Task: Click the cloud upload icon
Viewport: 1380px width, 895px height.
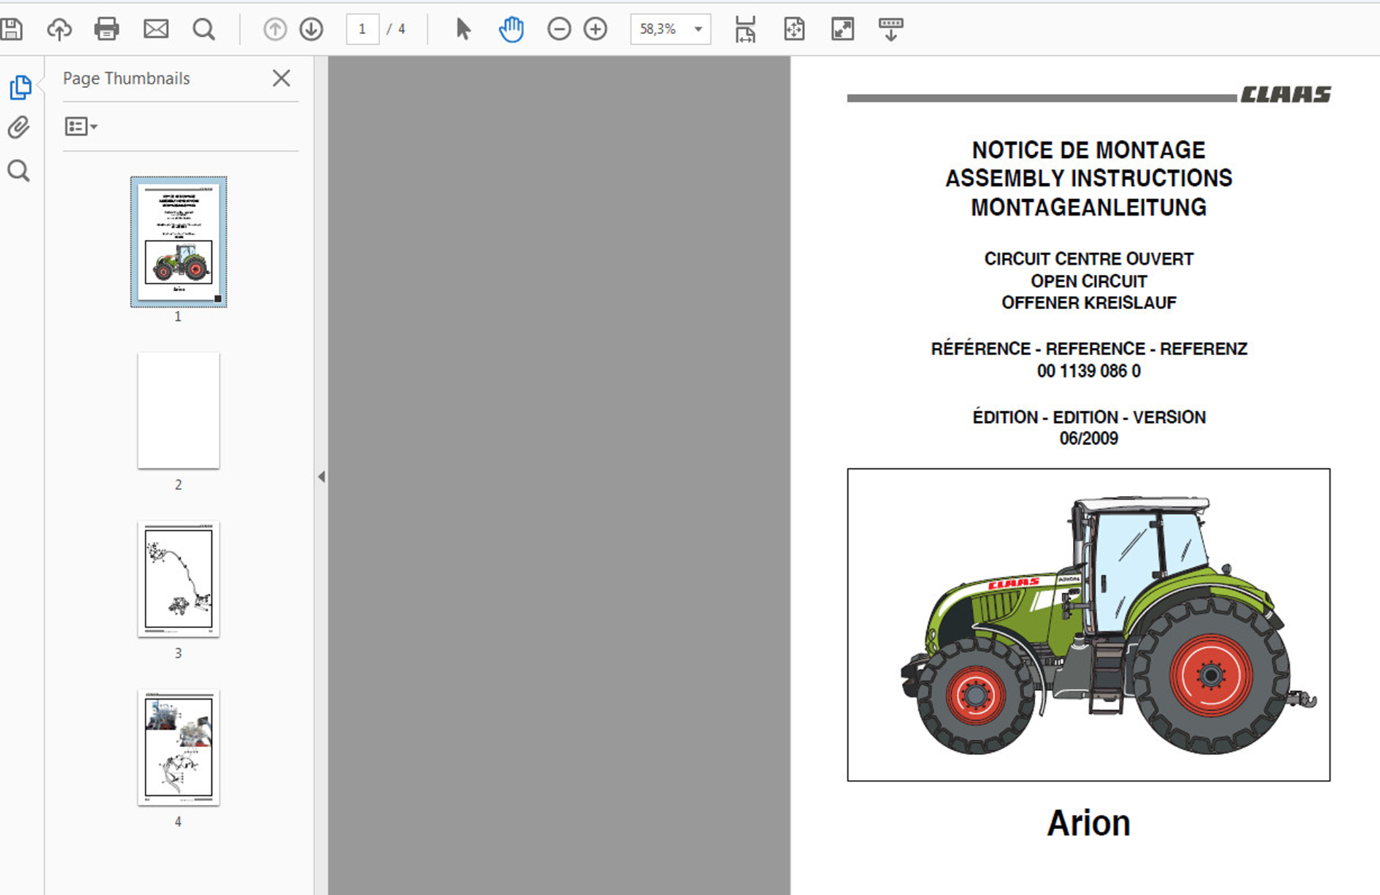Action: click(59, 29)
